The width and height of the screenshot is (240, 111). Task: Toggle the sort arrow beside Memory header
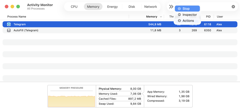161,17
